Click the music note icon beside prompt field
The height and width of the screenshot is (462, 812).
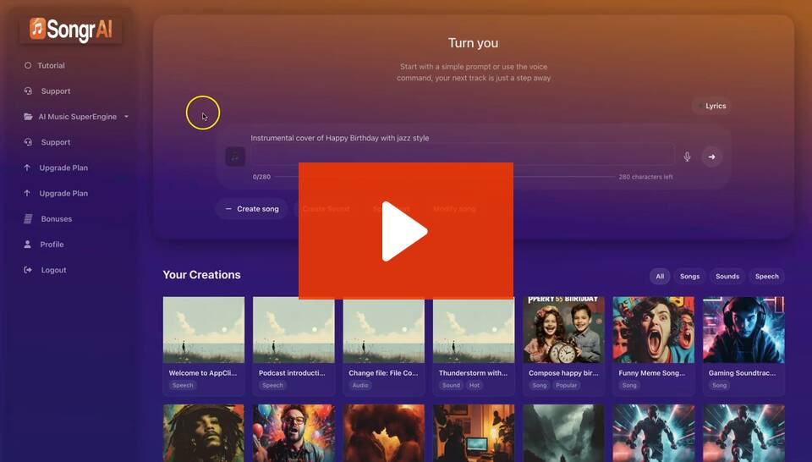coord(235,157)
